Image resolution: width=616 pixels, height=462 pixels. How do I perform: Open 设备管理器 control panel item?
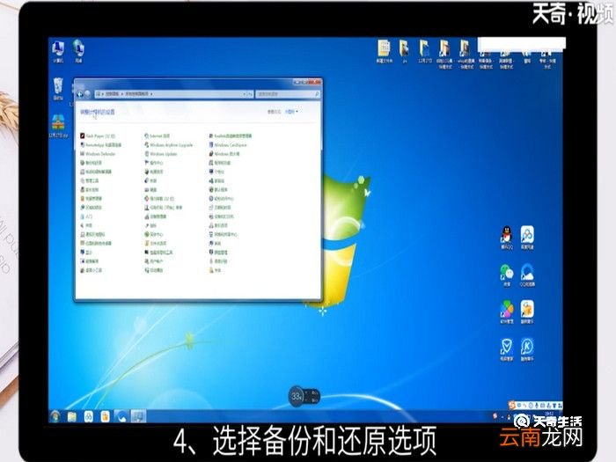[x=155, y=216]
